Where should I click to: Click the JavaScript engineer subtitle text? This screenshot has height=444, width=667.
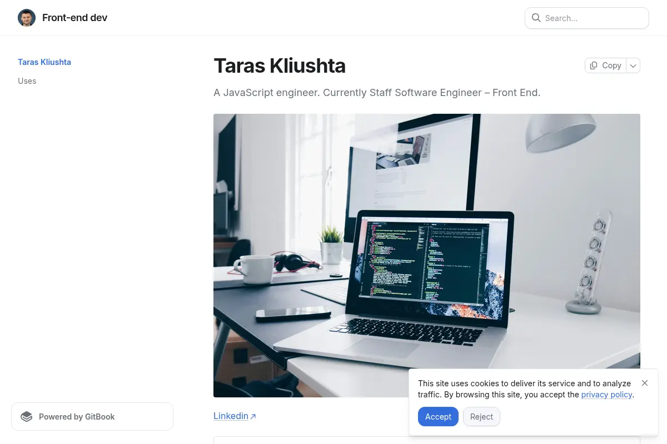[377, 93]
